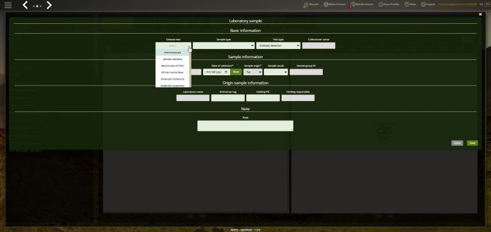
Task: Click Logout
Action: [x=428, y=4]
